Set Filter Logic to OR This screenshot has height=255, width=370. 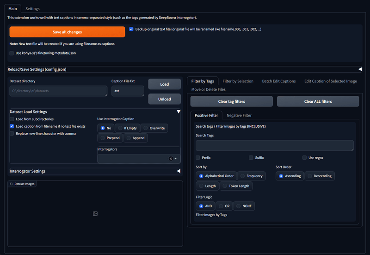[224, 206]
